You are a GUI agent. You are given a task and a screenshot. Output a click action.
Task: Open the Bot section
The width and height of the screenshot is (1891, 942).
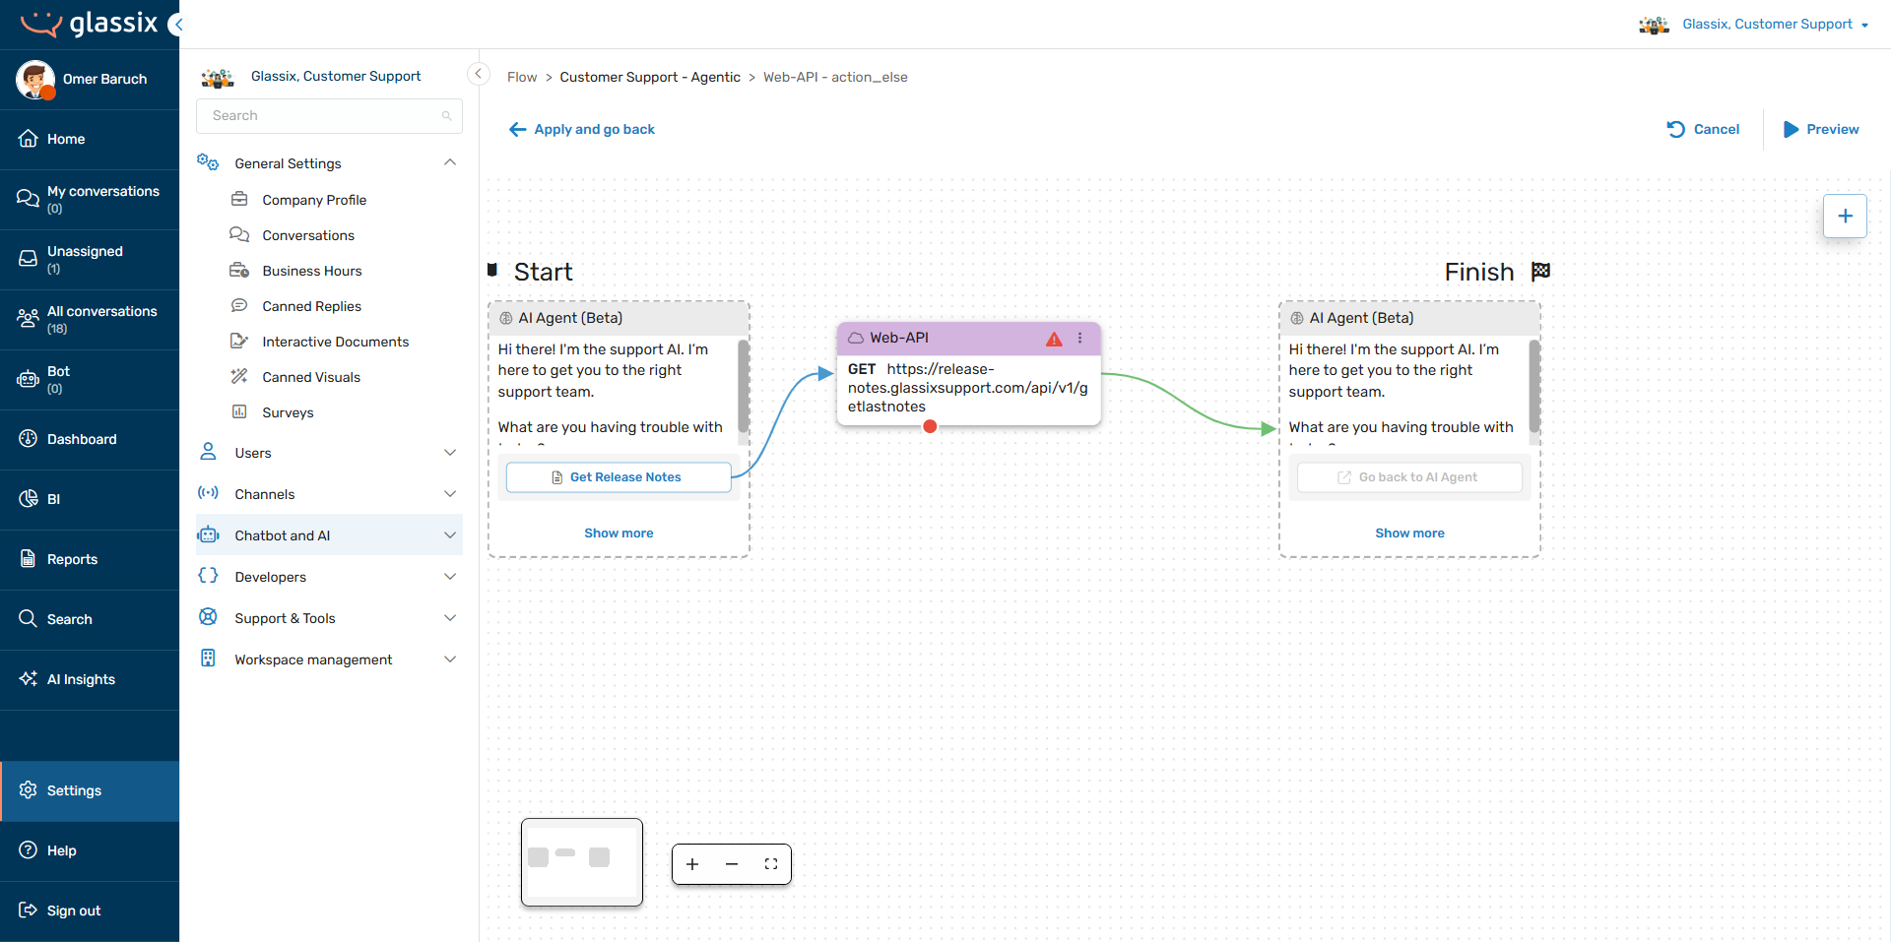pyautogui.click(x=90, y=379)
